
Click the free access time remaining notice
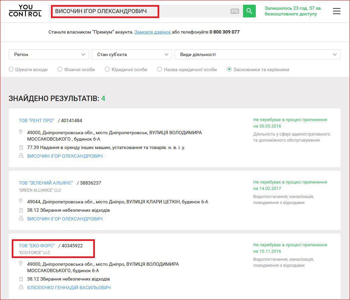click(x=293, y=11)
